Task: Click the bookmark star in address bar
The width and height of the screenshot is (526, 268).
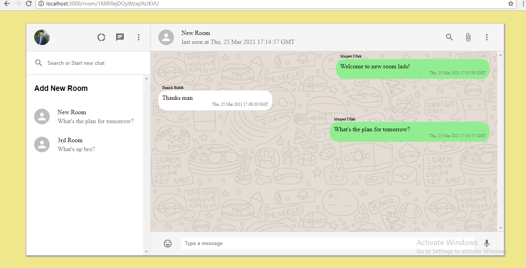Action: [x=511, y=5]
